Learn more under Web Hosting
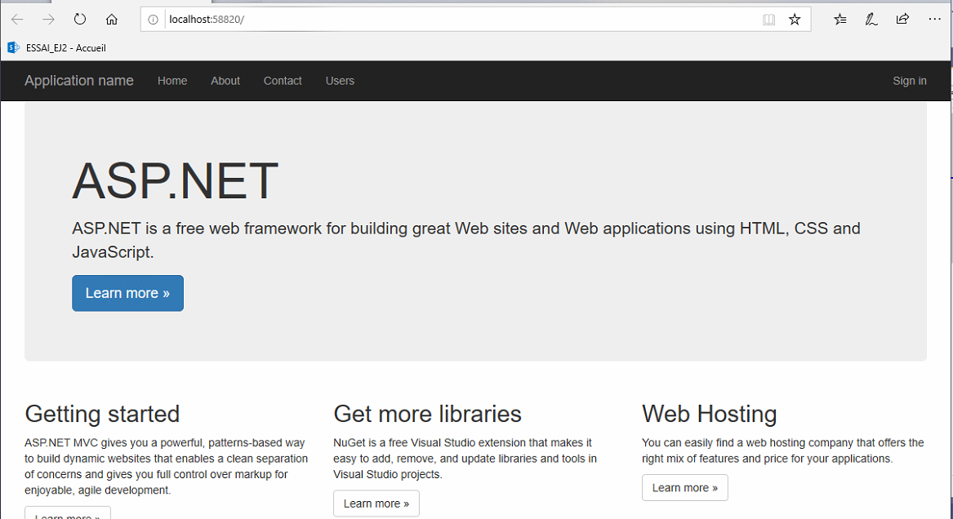 point(685,487)
